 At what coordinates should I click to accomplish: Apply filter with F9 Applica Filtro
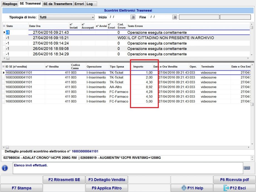pyautogui.click(x=107, y=188)
